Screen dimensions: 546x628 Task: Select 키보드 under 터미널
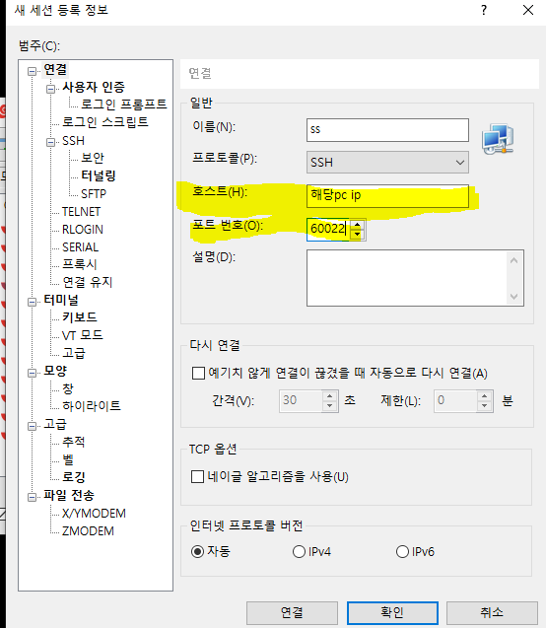point(79,317)
